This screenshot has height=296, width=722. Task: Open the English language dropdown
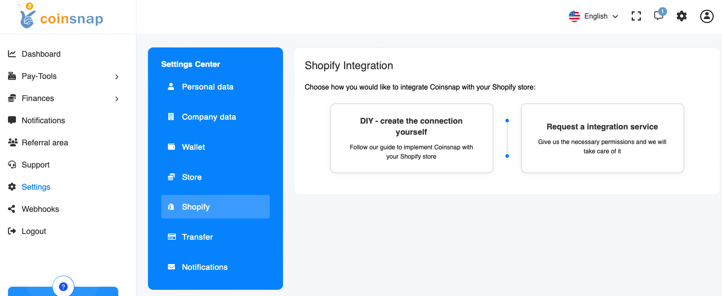(x=594, y=16)
